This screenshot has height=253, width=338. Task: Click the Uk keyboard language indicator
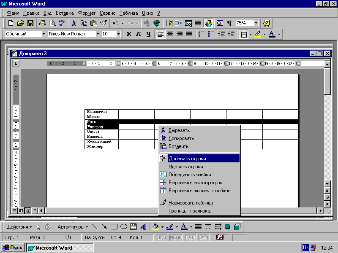coord(306,248)
